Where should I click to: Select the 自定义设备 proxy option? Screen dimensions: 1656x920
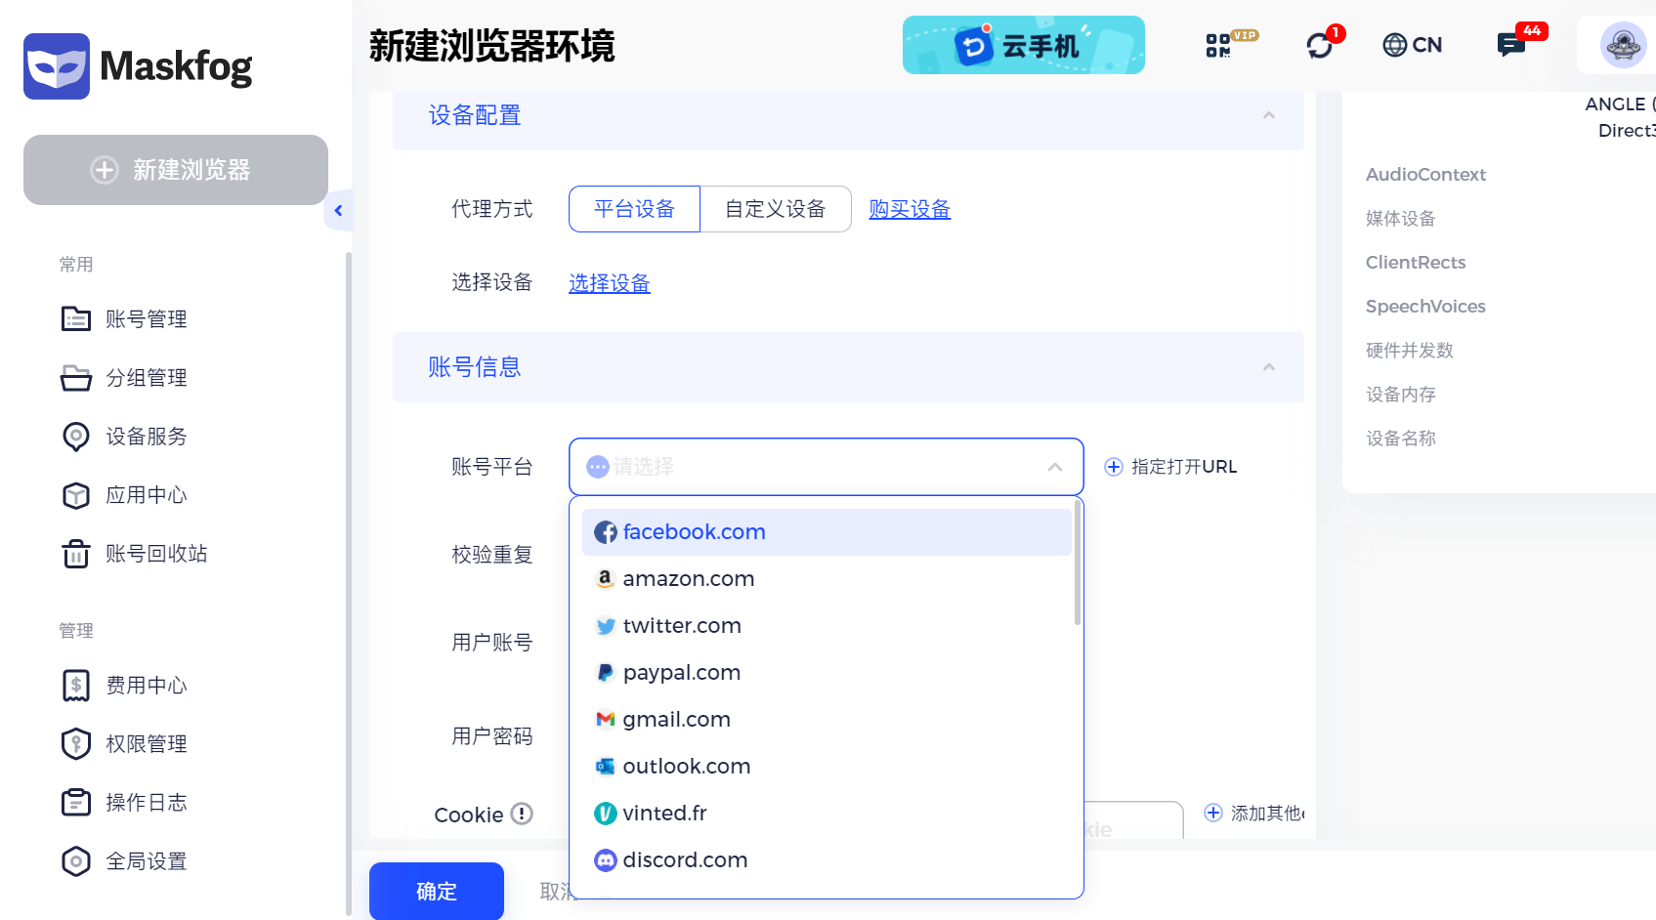(x=776, y=209)
